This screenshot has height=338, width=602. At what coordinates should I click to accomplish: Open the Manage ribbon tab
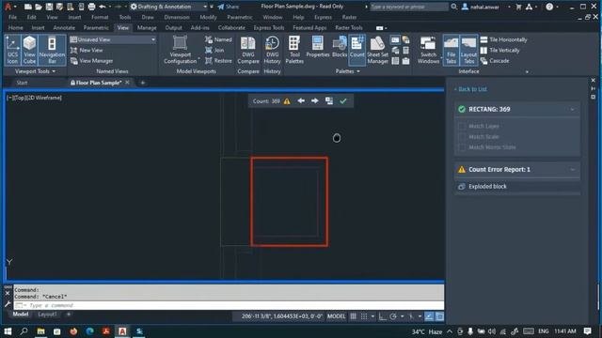coord(147,27)
